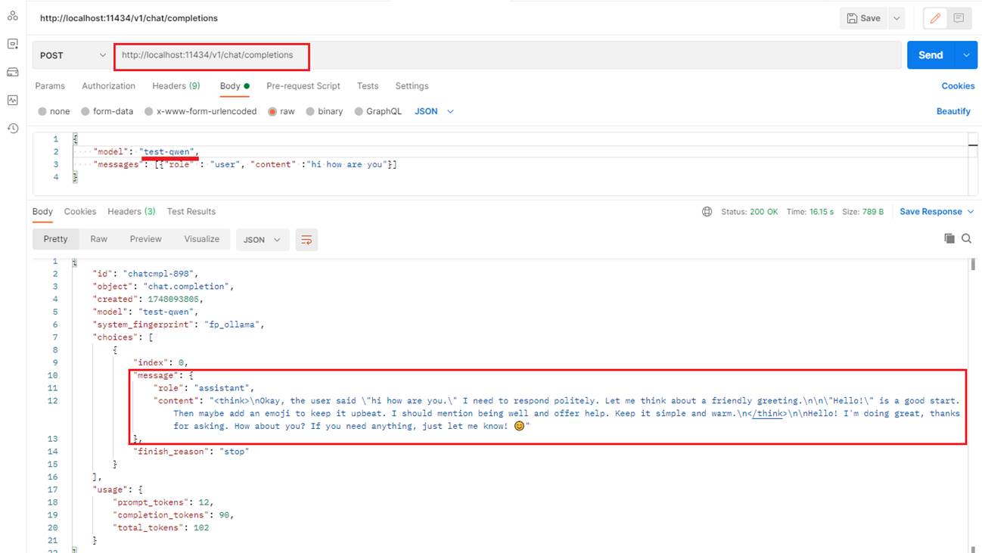Select the raw body radio option
Viewport: 982px width, 553px height.
pos(272,111)
